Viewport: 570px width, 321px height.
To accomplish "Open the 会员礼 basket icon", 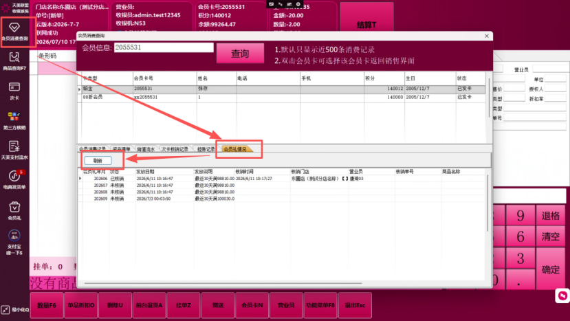I will coord(14,211).
